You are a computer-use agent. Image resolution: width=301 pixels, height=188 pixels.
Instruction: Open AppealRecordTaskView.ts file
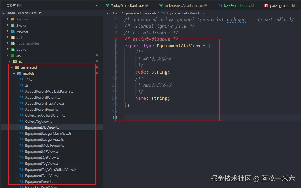[x=45, y=103]
